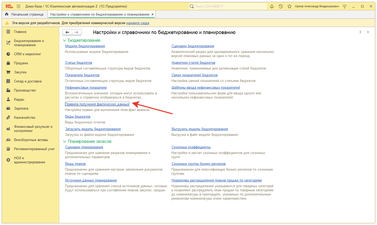377x225 pixels.
Task: Open the CRM и маркетинг section
Action: coord(27,54)
